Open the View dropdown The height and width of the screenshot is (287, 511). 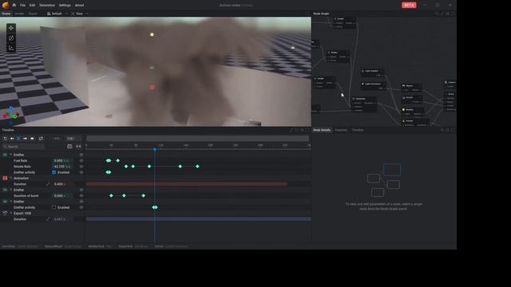[77, 14]
